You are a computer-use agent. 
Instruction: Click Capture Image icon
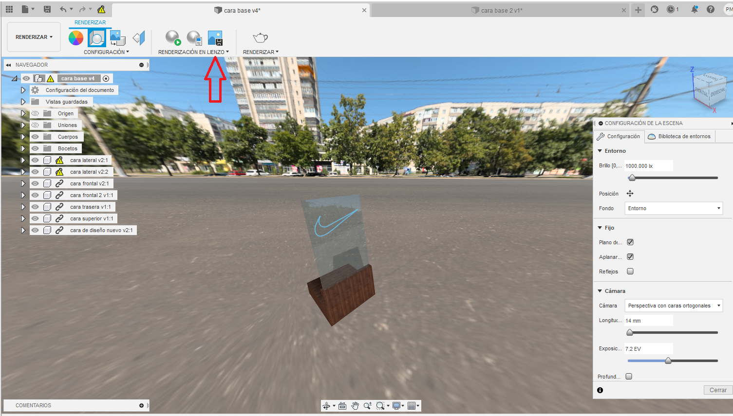[215, 38]
